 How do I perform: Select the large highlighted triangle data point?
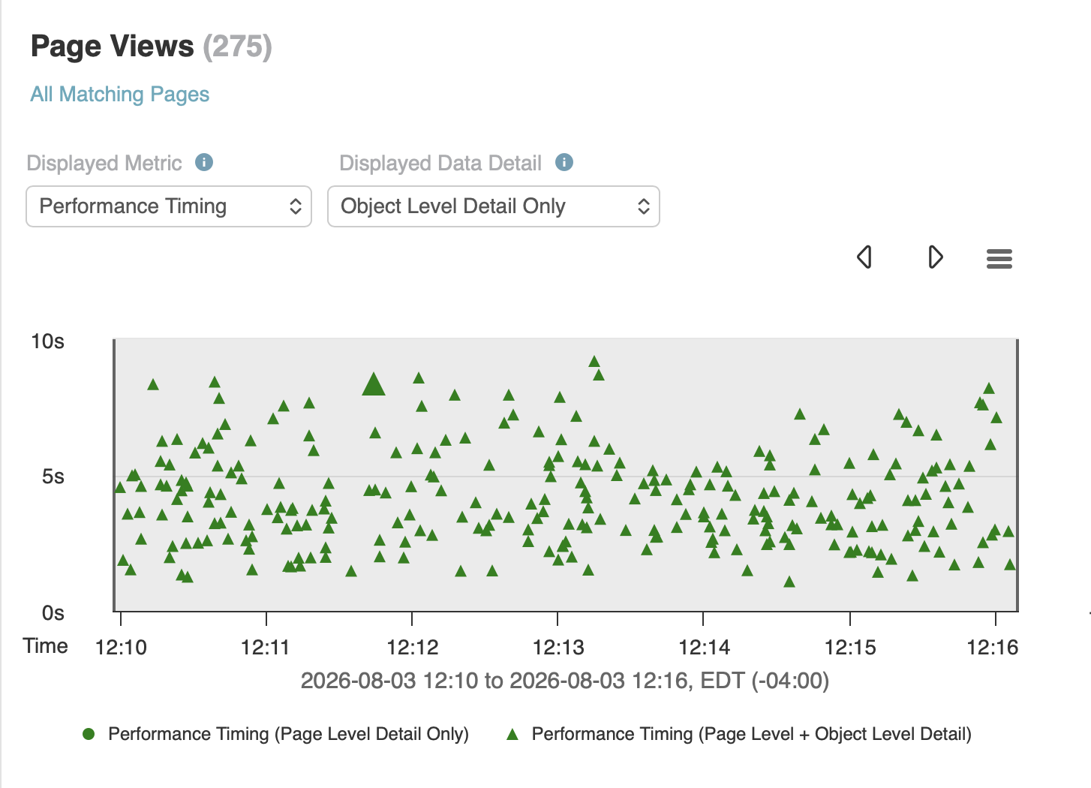[374, 385]
